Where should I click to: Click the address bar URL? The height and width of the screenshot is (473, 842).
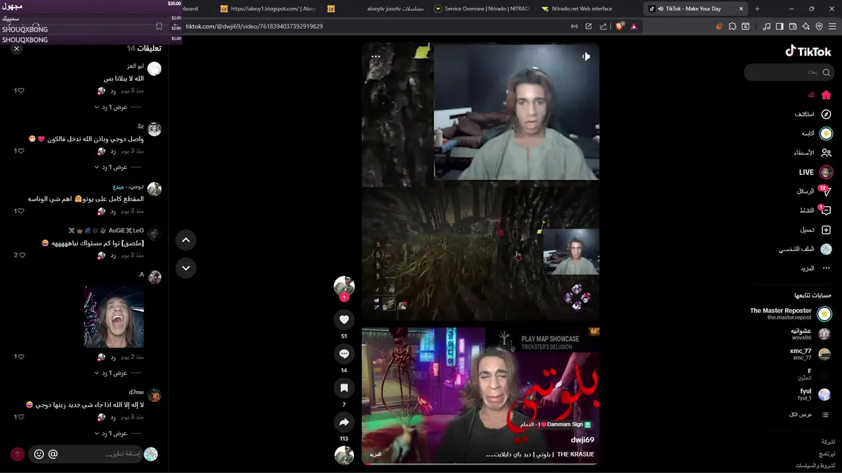pos(255,26)
